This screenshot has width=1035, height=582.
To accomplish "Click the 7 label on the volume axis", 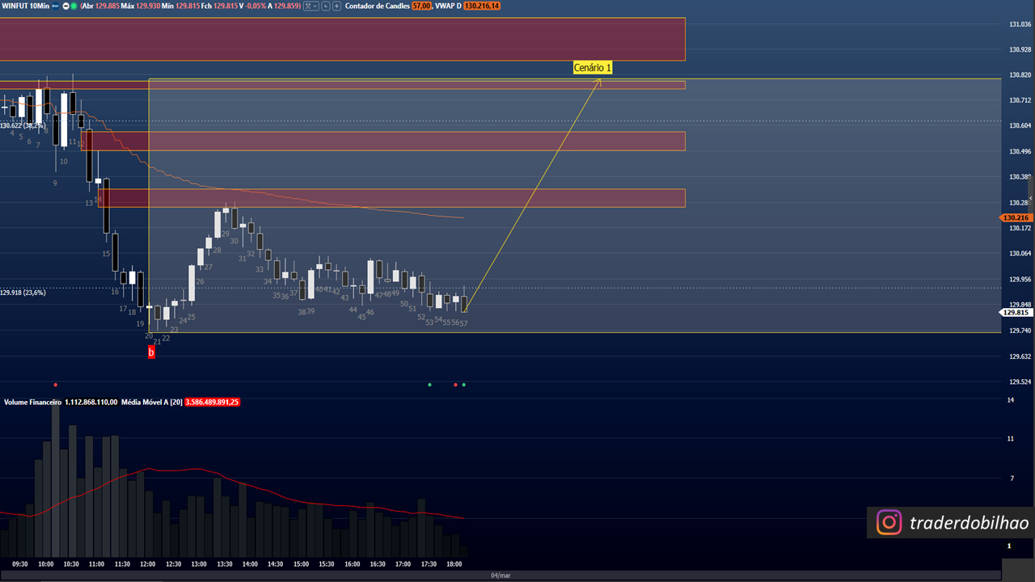I will [x=1011, y=479].
